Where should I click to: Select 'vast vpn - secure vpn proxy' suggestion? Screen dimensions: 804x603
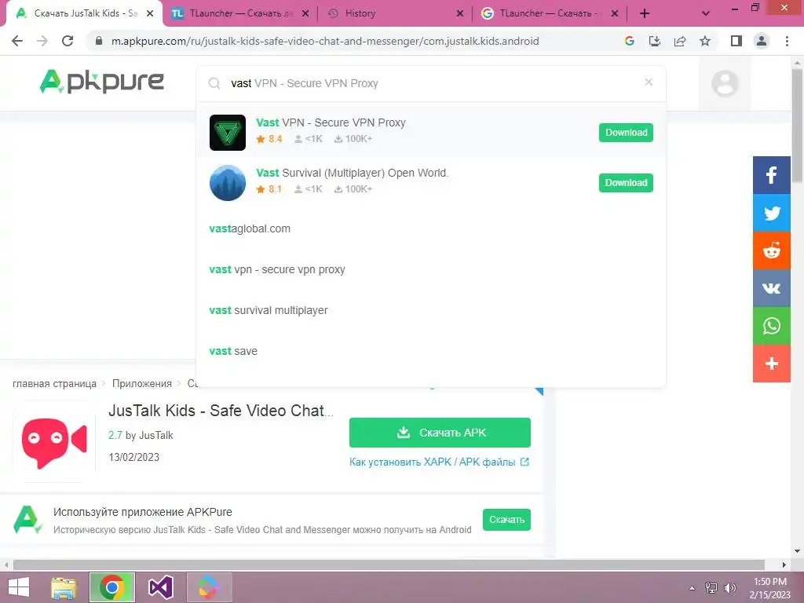pyautogui.click(x=277, y=270)
